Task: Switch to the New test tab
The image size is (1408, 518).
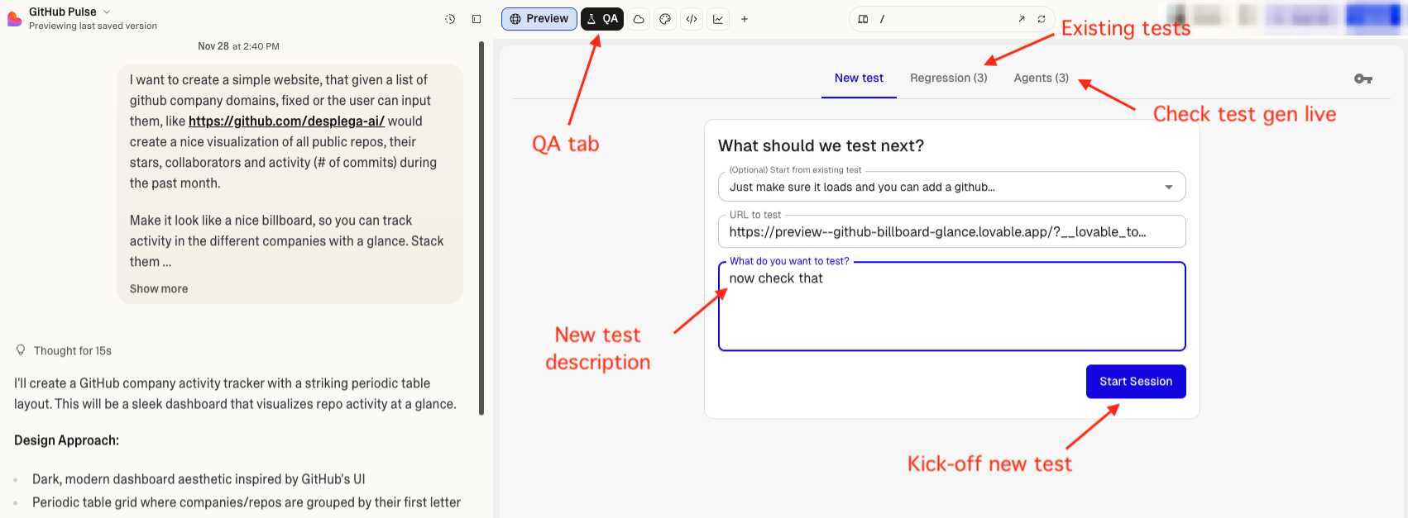Action: (x=859, y=78)
